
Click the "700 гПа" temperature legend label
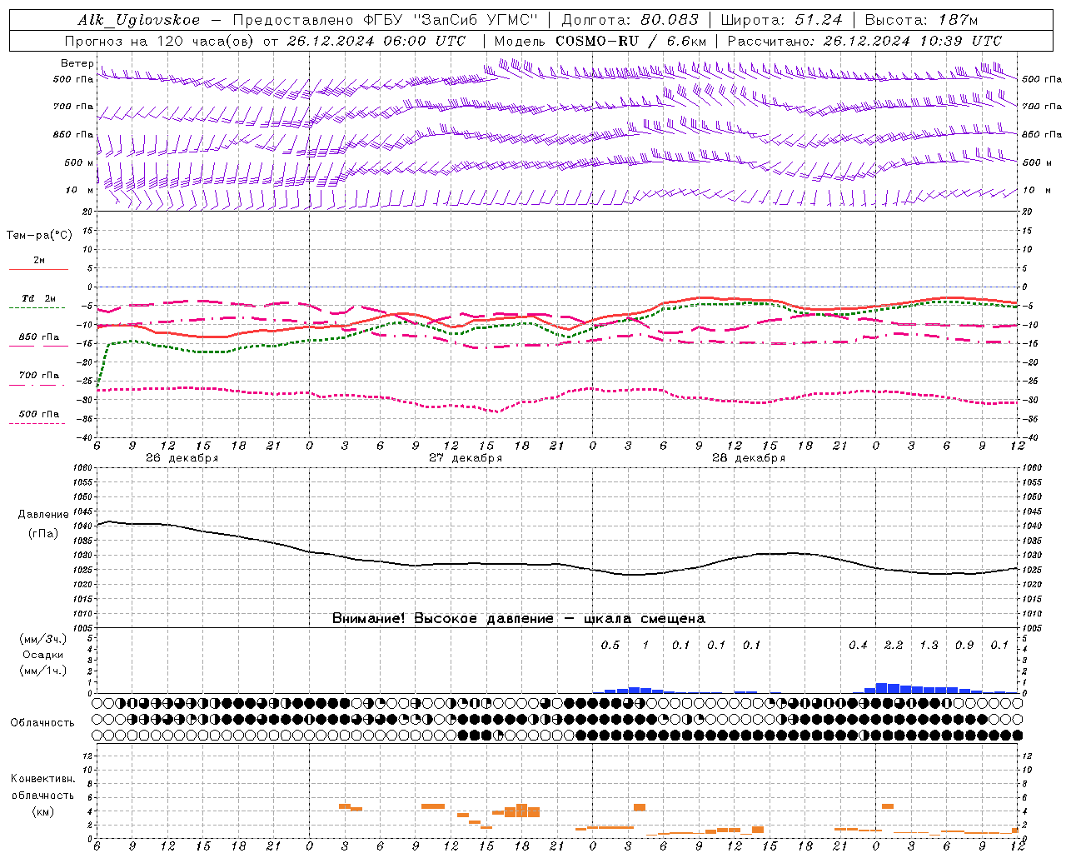[39, 375]
